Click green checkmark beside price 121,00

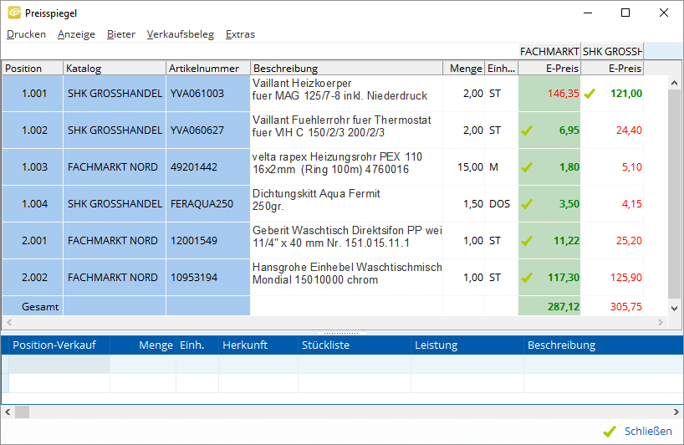point(590,94)
